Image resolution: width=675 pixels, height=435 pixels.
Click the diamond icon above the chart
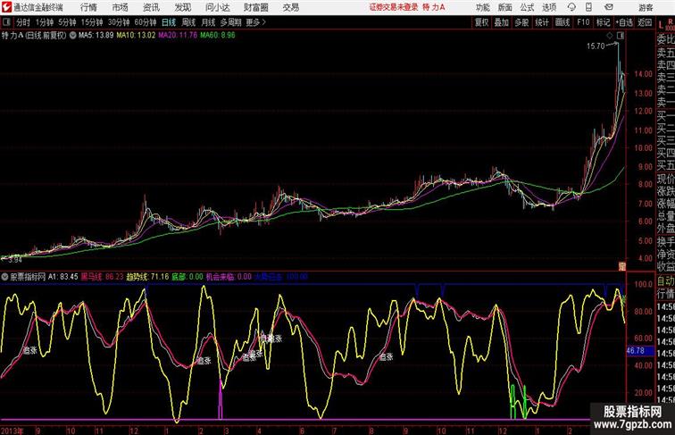(610, 36)
